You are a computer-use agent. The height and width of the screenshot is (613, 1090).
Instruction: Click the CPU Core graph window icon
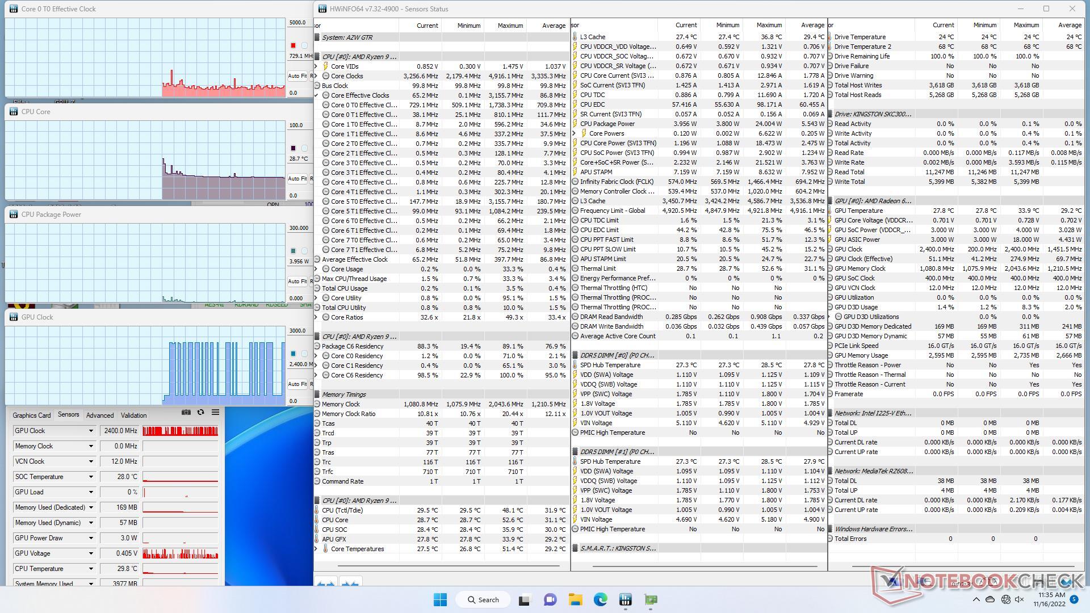[x=14, y=112]
